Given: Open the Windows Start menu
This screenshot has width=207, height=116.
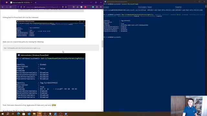Looking at the screenshot, I should tap(3, 114).
